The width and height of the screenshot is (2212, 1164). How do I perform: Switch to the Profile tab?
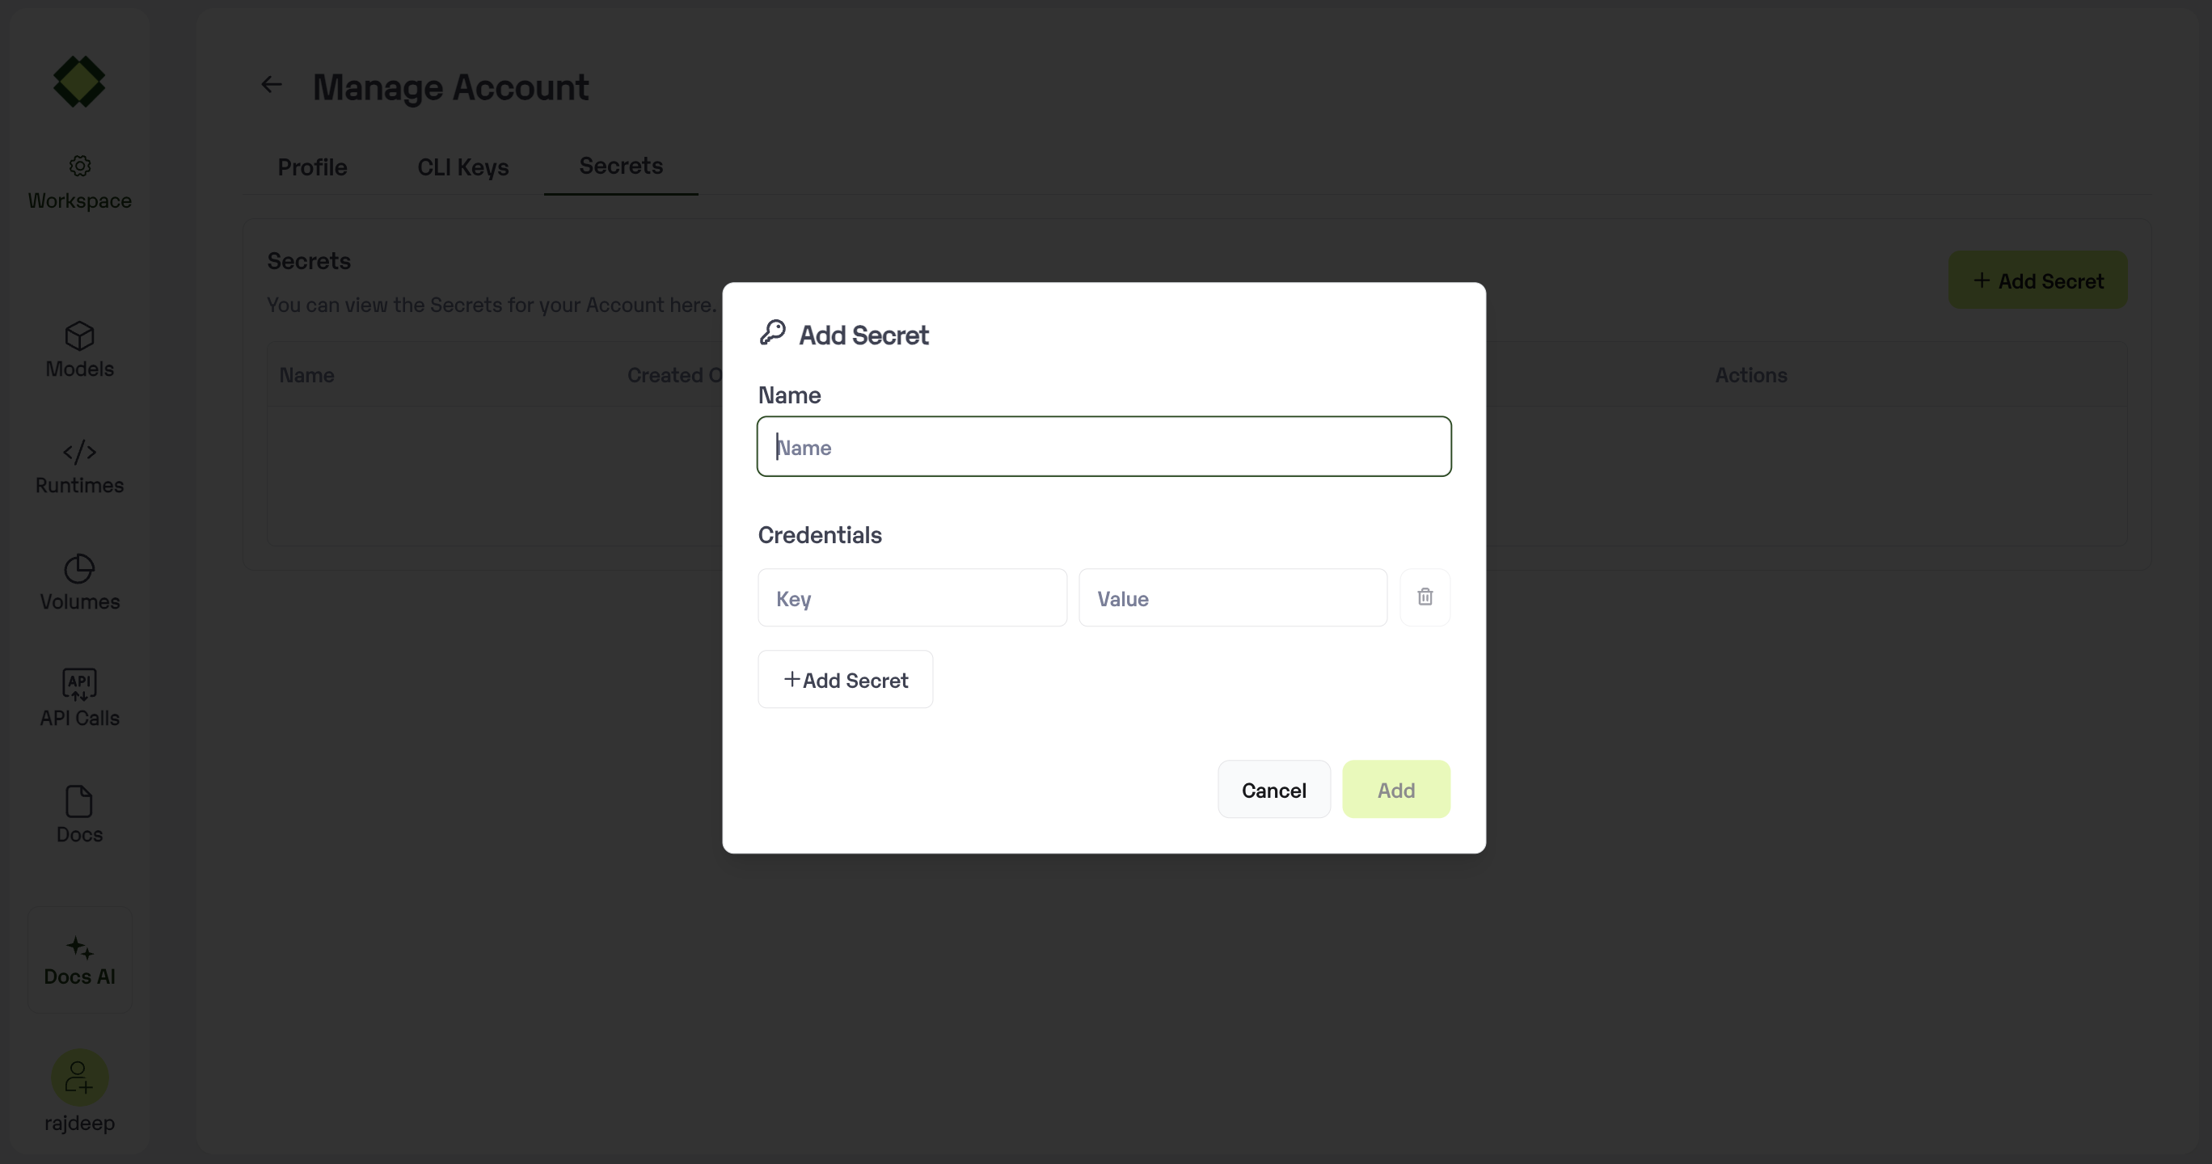(x=312, y=167)
